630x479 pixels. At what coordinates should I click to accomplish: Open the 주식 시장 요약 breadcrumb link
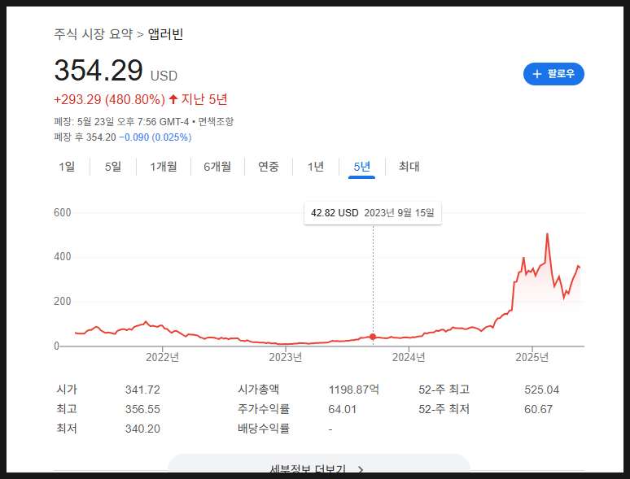click(94, 33)
